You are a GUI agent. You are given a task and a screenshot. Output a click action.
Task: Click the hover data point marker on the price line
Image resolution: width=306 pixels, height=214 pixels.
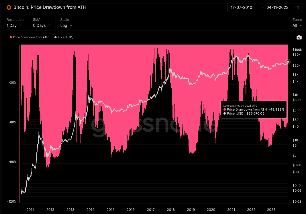tap(288, 62)
